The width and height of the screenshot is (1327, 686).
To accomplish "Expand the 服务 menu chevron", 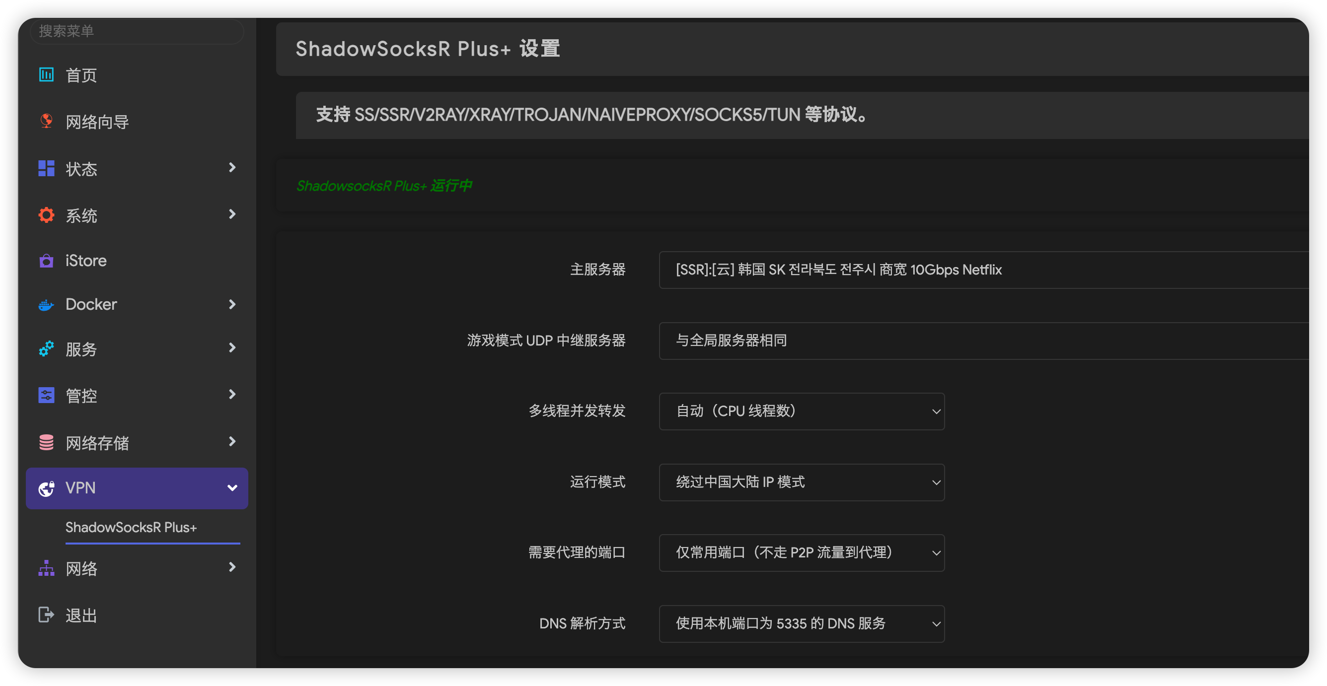I will [232, 348].
